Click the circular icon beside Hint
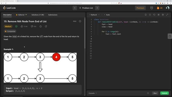Image resolution: width=172 pixels, height=97 pixels. click(80, 21)
